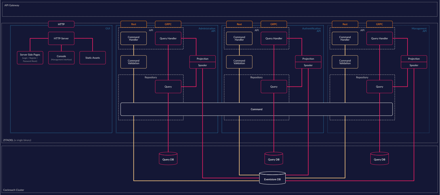
Task: Select the Query DB cylinder under Administration API
Action: click(x=168, y=158)
